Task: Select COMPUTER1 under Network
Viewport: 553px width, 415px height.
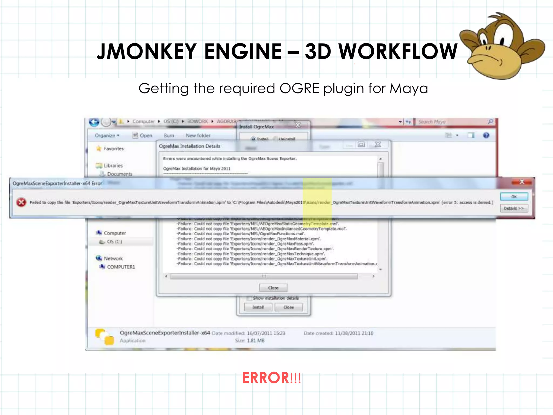Action: click(121, 267)
